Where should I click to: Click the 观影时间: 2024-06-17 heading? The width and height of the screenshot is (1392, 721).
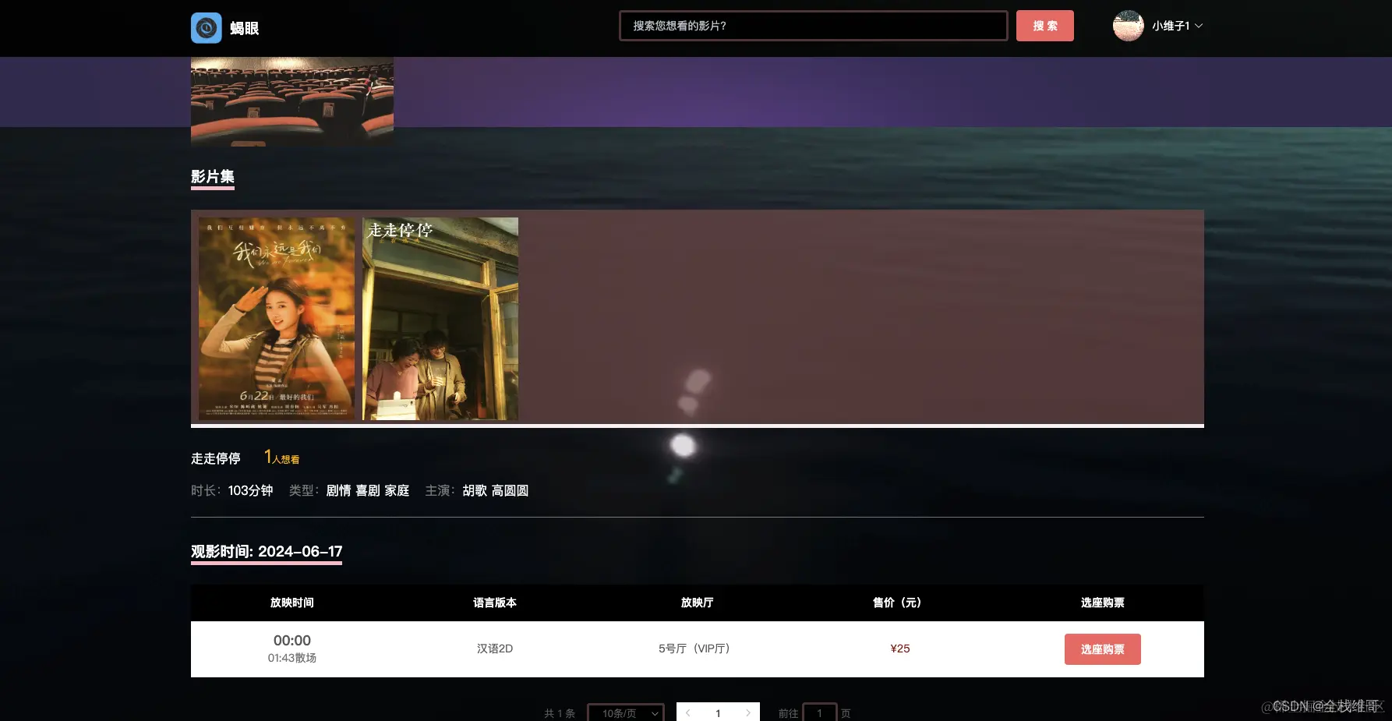267,552
